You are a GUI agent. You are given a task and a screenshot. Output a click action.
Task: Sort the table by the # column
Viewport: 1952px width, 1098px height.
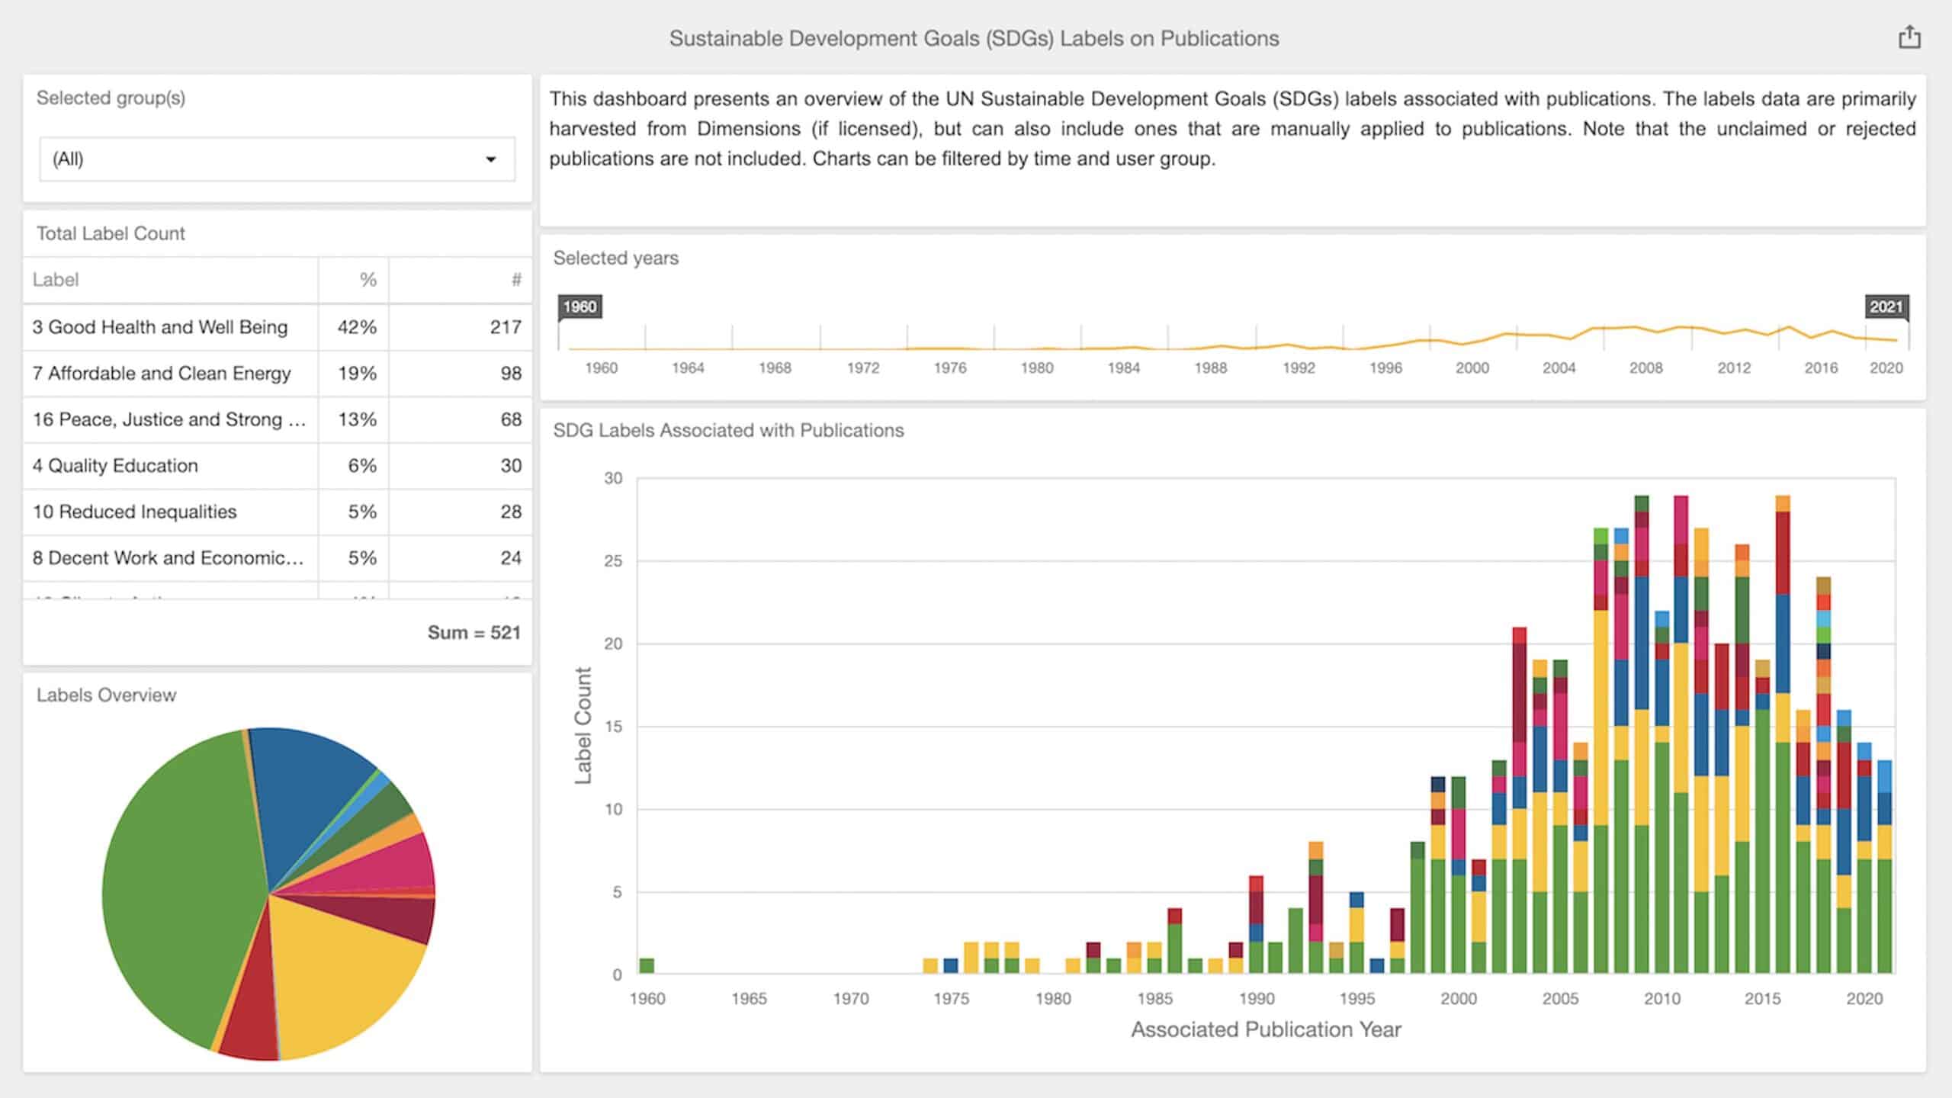[516, 280]
